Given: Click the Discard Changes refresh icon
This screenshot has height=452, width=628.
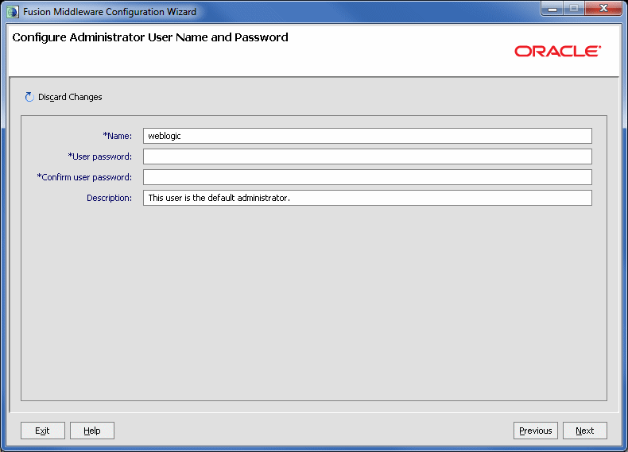Looking at the screenshot, I should click(29, 97).
